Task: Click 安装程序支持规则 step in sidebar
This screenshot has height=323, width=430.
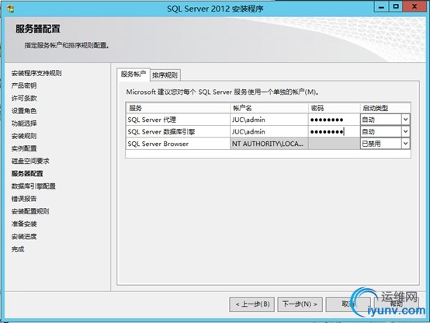Action: pyautogui.click(x=36, y=73)
